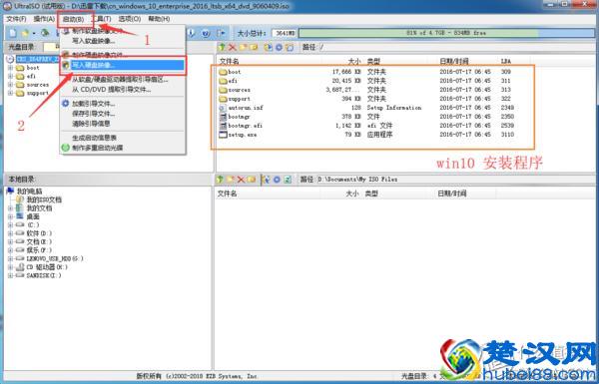
Task: Select CD 驱动器(H:) in local tree
Action: [x=47, y=267]
